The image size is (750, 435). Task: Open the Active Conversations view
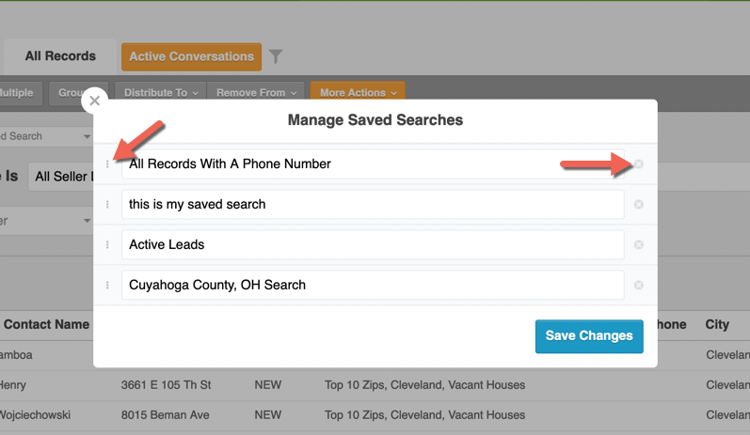tap(192, 56)
